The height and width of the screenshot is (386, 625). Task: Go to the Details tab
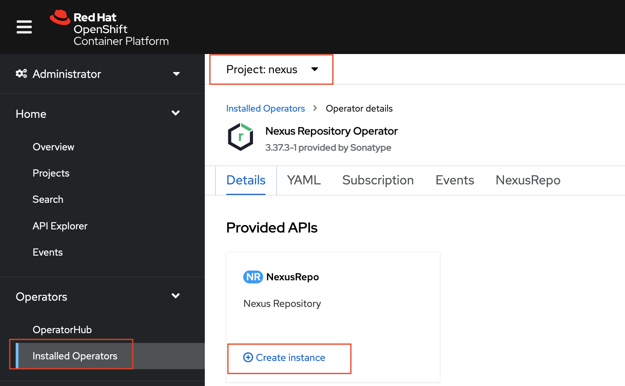pyautogui.click(x=246, y=180)
